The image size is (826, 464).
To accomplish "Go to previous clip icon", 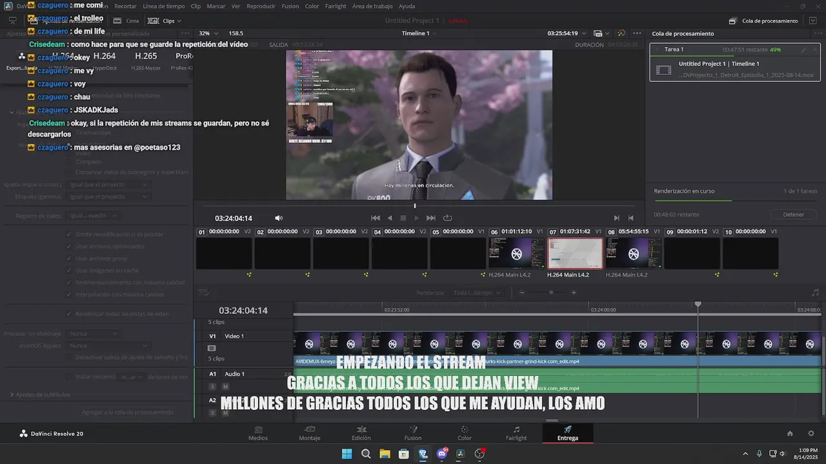I will [x=630, y=218].
